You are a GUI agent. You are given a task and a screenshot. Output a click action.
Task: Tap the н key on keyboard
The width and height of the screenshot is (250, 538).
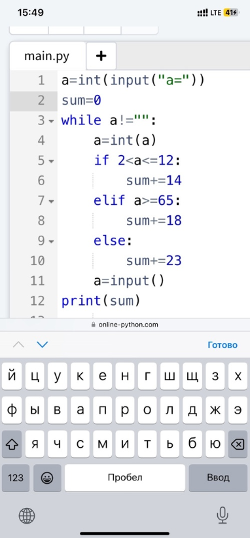pos(125,377)
